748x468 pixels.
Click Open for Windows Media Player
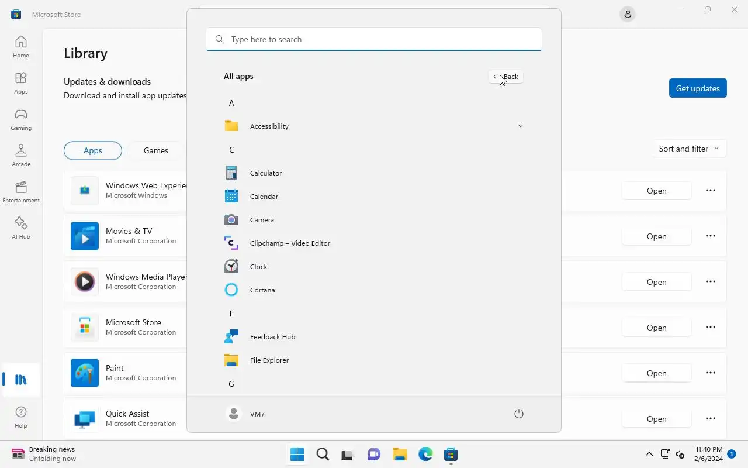[656, 282]
